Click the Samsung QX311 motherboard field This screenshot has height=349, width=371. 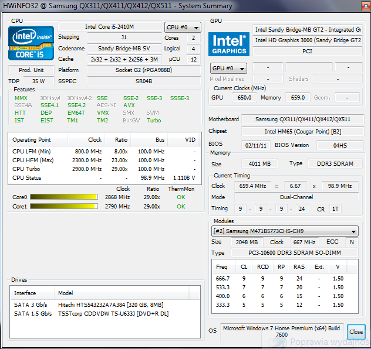303,119
